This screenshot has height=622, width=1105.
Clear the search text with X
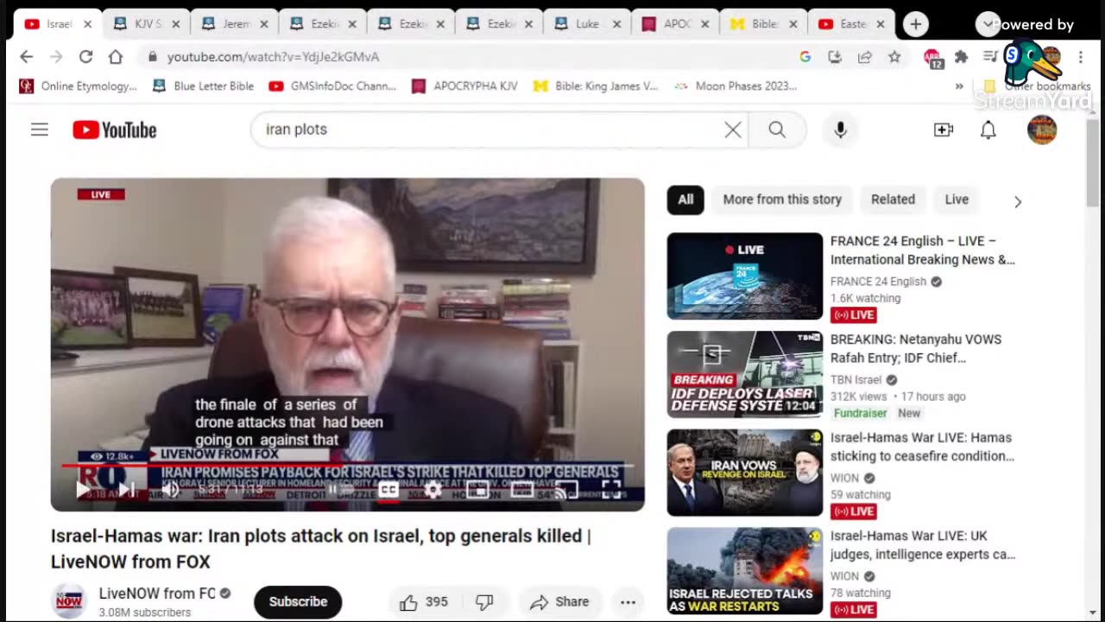(x=732, y=130)
